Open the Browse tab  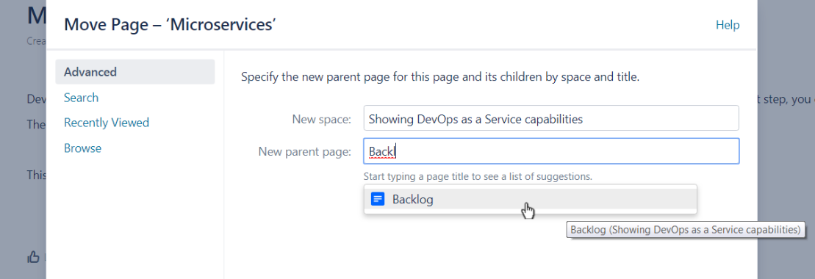click(x=82, y=148)
